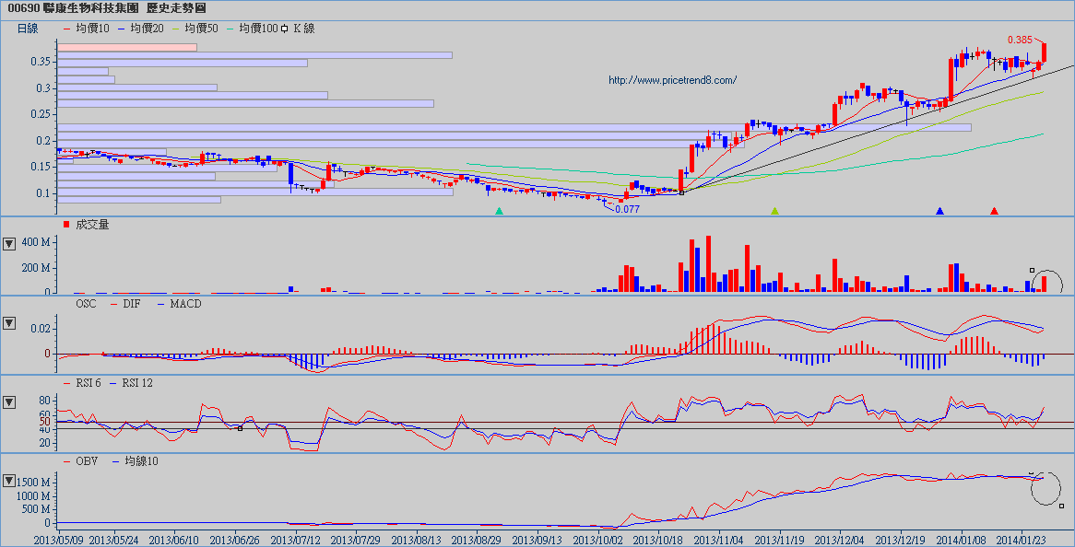Open the RSI panel dropdown arrow

click(9, 402)
